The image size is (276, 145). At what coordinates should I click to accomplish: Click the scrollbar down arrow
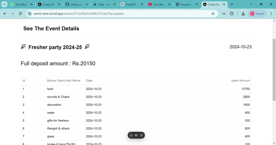pos(274,143)
